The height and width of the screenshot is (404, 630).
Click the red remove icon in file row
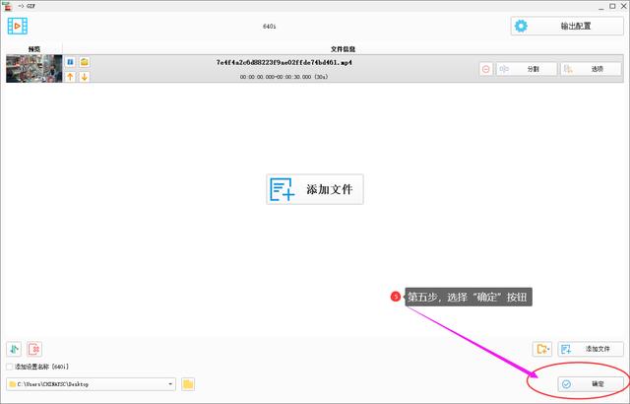click(486, 69)
